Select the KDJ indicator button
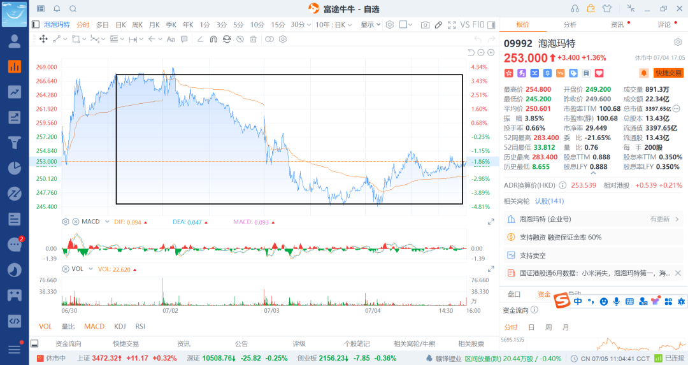 [120, 326]
